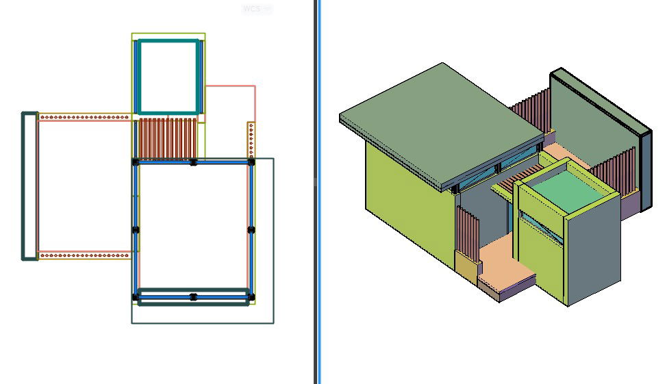
Task: Click the middle-right column node in plan
Action: (x=251, y=229)
